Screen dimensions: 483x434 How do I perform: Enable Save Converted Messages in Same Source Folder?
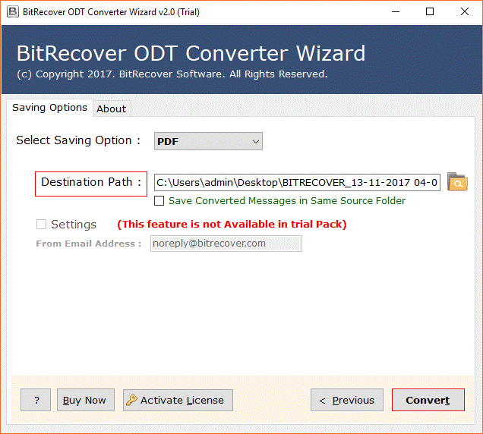click(159, 201)
